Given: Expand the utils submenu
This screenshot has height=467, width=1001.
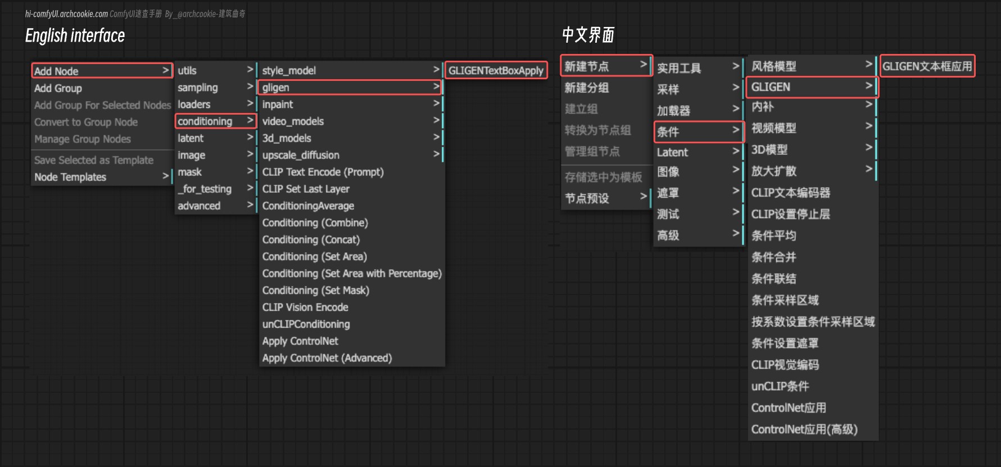Looking at the screenshot, I should coord(216,70).
